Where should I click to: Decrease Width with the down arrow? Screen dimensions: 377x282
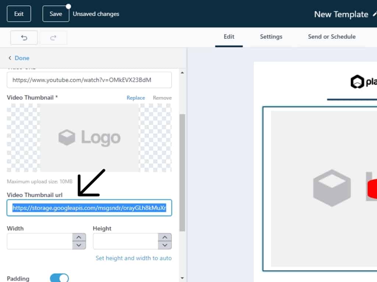click(79, 245)
